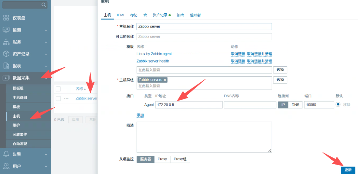Click 选择 button next to template search
This screenshot has width=358, height=174.
pos(280,70)
